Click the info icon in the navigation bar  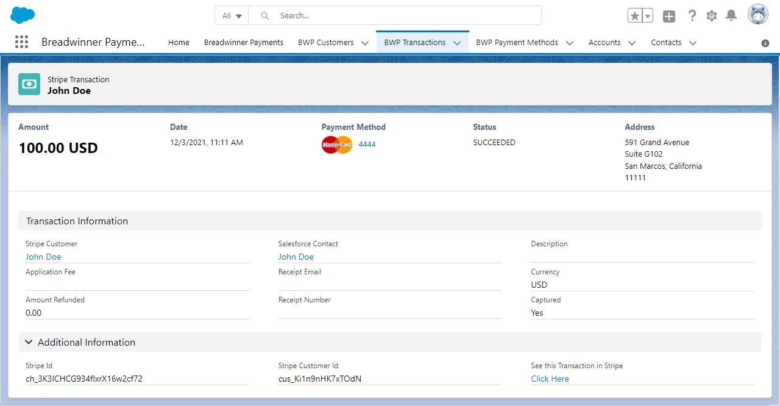tap(765, 43)
